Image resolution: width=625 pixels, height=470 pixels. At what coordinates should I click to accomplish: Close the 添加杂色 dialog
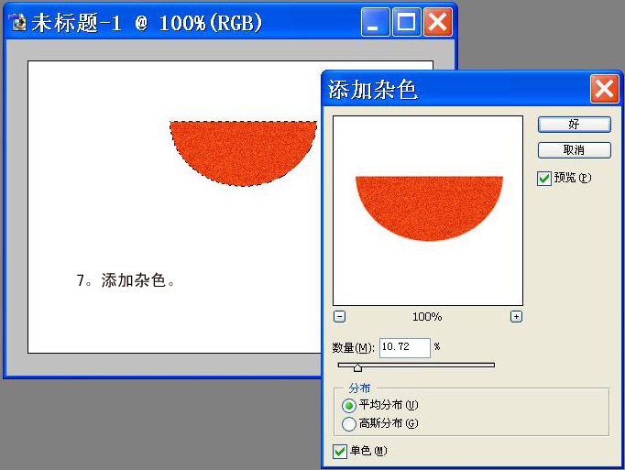click(604, 89)
